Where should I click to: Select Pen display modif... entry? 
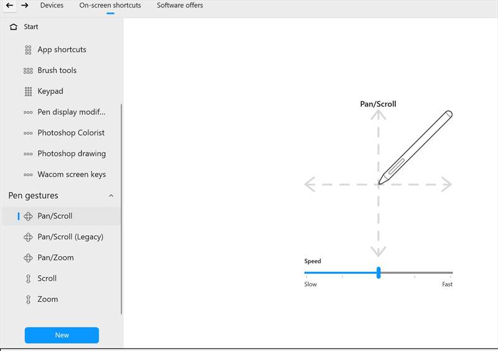[x=71, y=112]
